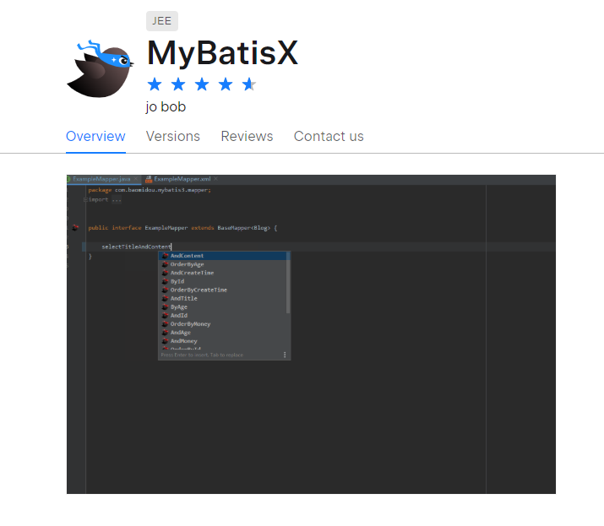Click the MyBatisX bird logo
The height and width of the screenshot is (526, 604).
[x=101, y=68]
